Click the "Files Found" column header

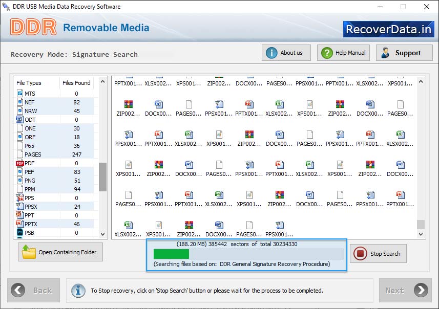[x=76, y=83]
